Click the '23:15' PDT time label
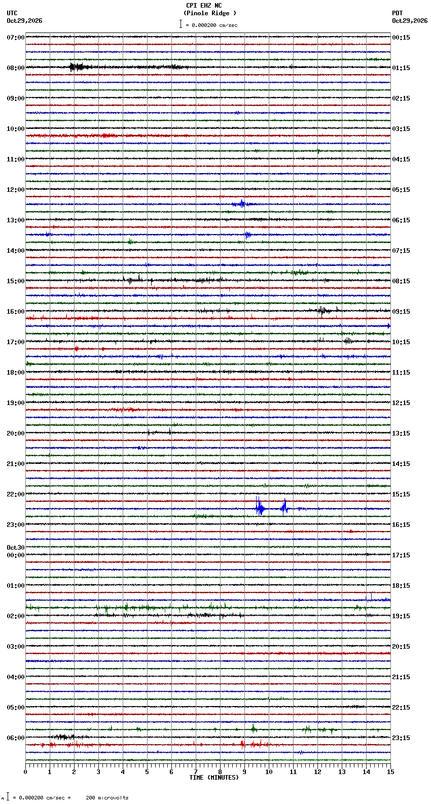The width and height of the screenshot is (431, 804). (401, 738)
